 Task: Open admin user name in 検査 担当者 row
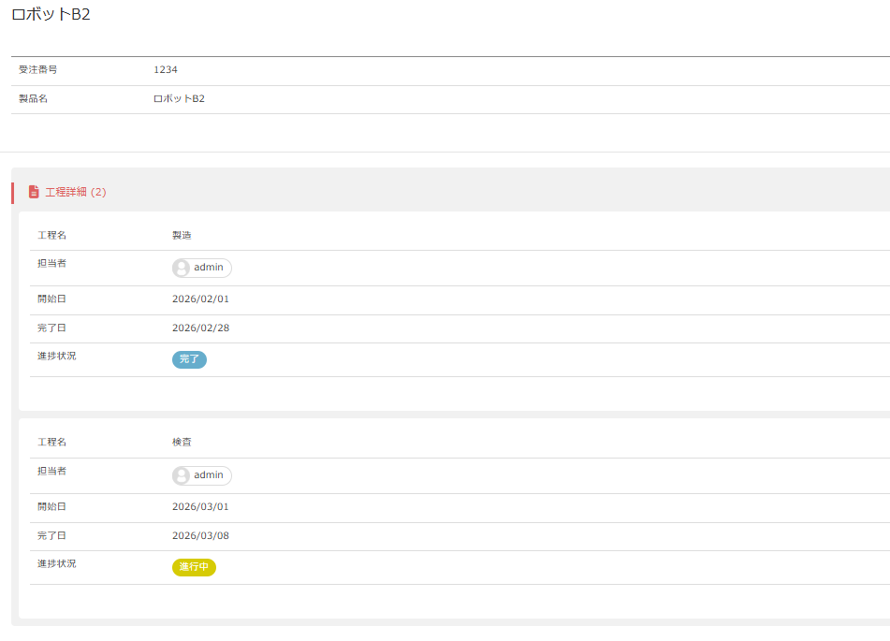(209, 475)
